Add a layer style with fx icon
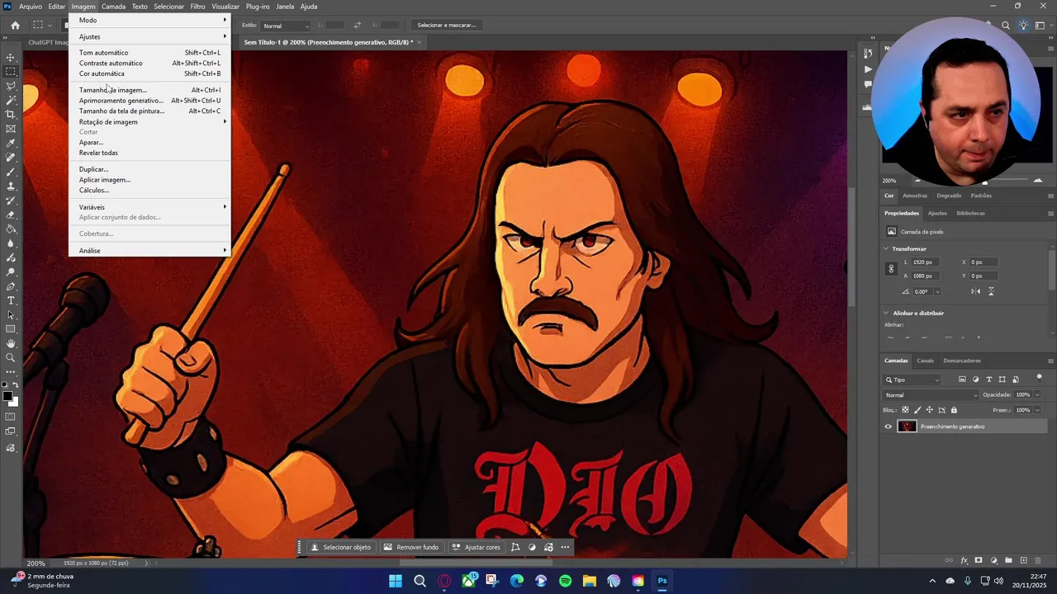 [x=964, y=560]
